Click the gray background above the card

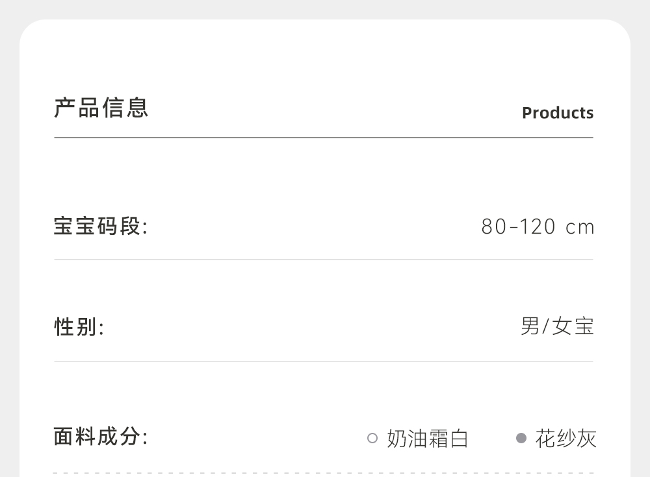pyautogui.click(x=325, y=8)
